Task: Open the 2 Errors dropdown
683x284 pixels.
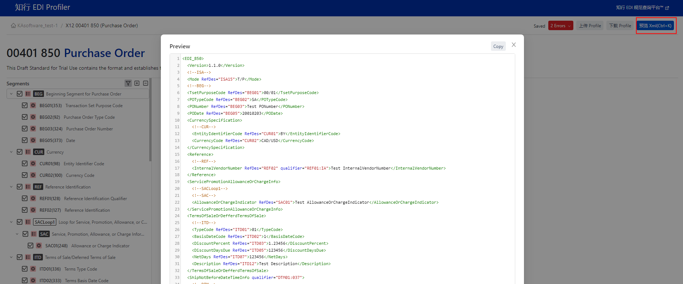Action: [x=560, y=26]
